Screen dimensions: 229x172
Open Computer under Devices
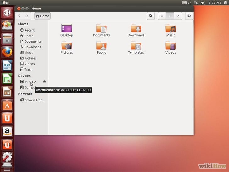point(28,88)
